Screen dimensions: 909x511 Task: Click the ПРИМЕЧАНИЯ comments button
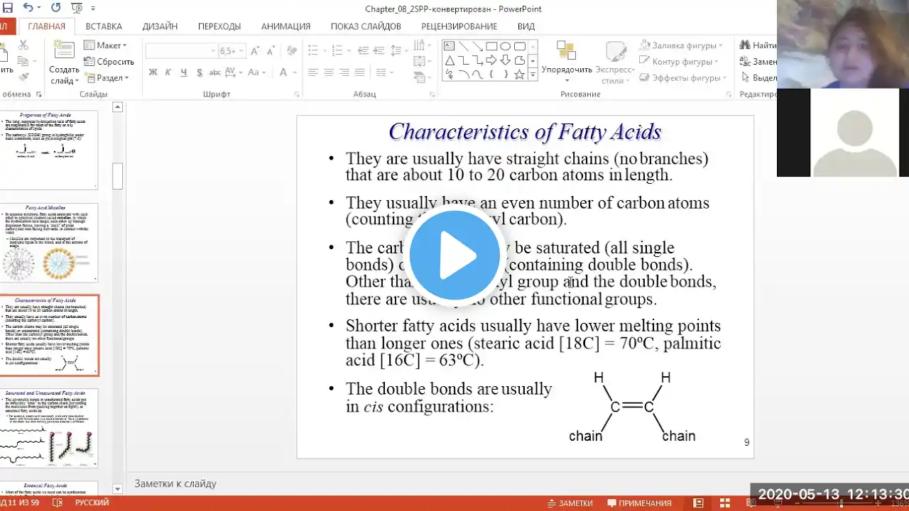637,502
